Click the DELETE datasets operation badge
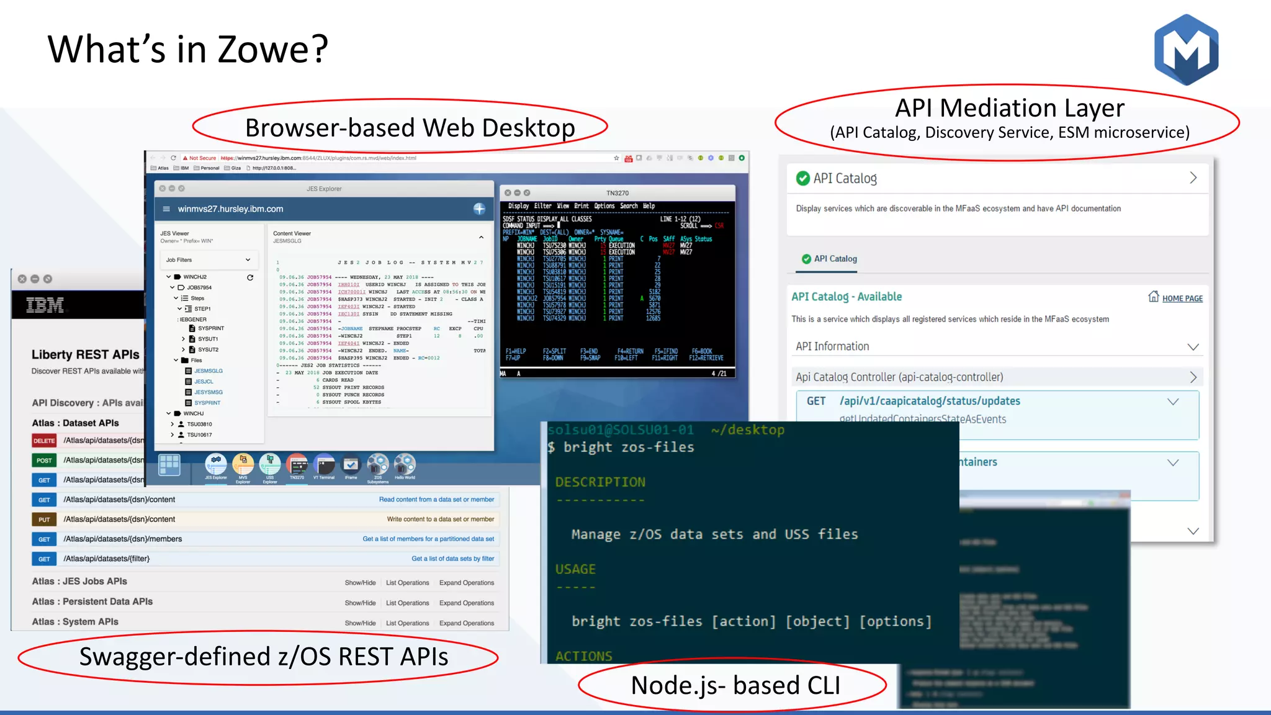 [44, 441]
